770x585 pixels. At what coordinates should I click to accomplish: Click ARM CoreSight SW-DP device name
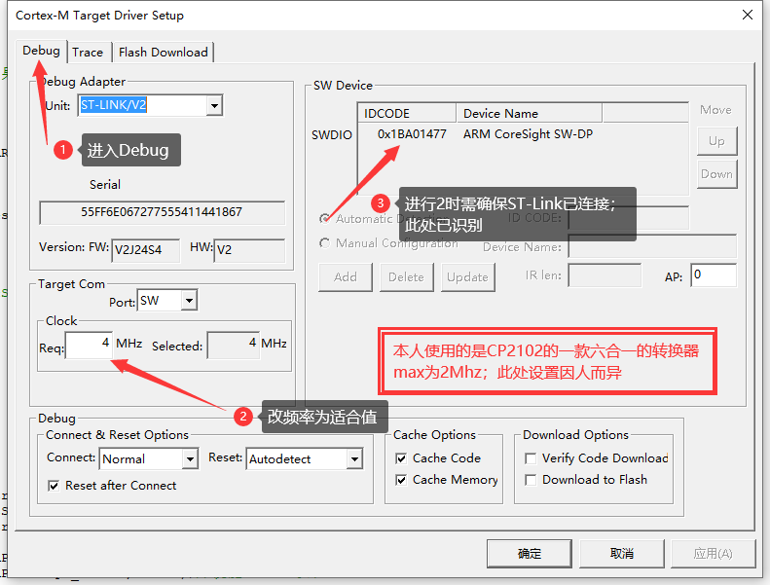pos(528,134)
